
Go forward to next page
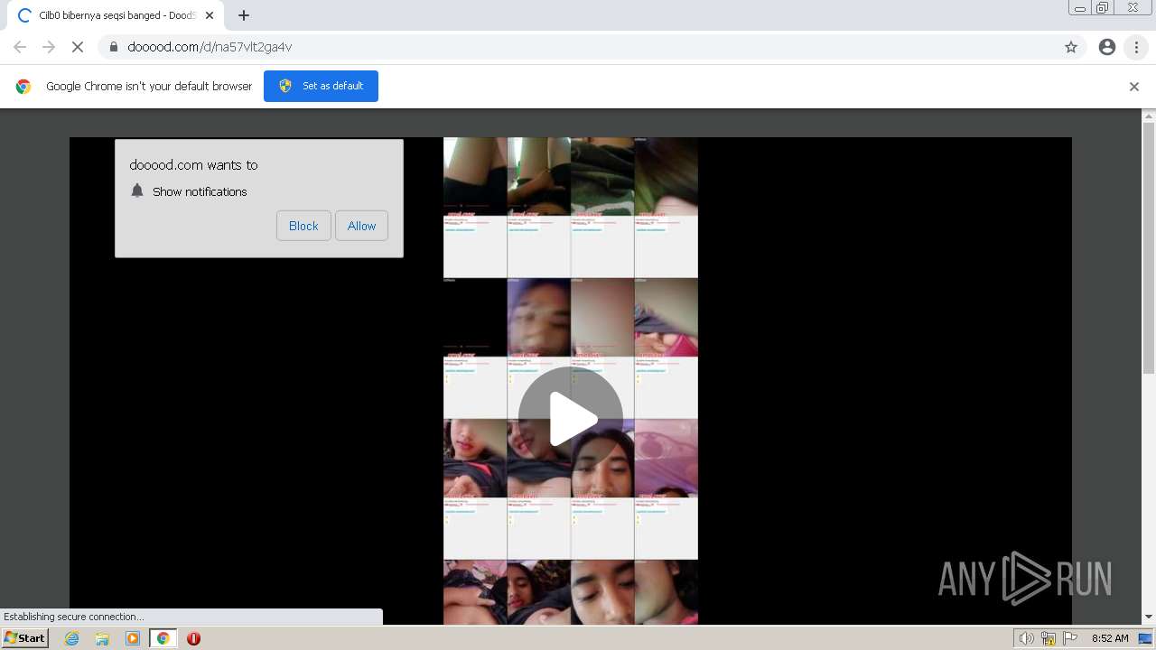tap(49, 47)
